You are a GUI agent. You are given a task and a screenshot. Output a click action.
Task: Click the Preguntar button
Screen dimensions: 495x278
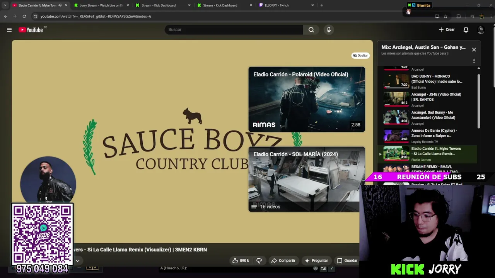click(x=316, y=261)
